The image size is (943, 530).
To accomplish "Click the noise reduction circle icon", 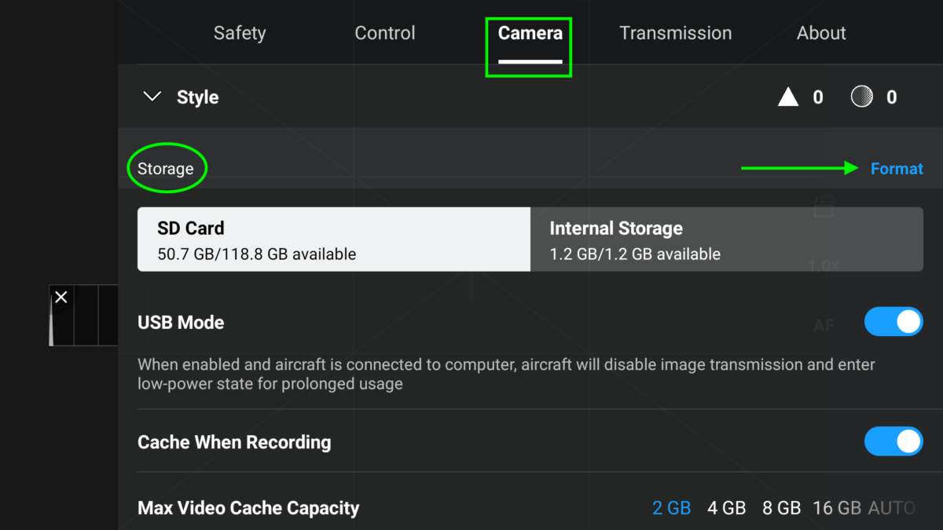I will 861,96.
